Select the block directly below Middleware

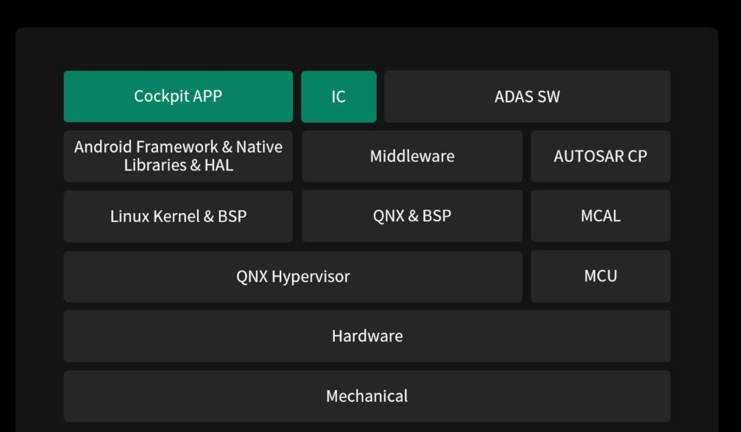(x=412, y=216)
